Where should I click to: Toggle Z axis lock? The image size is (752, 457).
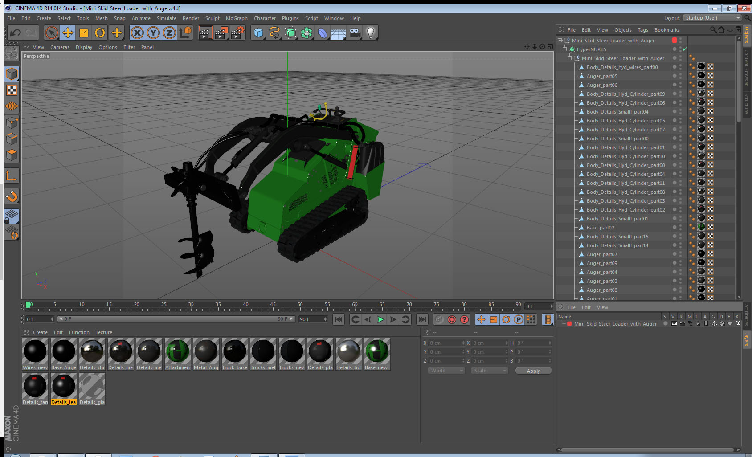click(169, 33)
